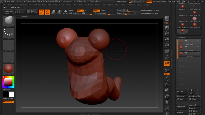
Task: Click the Duplicate subtool button
Action: pyautogui.click(x=182, y=106)
